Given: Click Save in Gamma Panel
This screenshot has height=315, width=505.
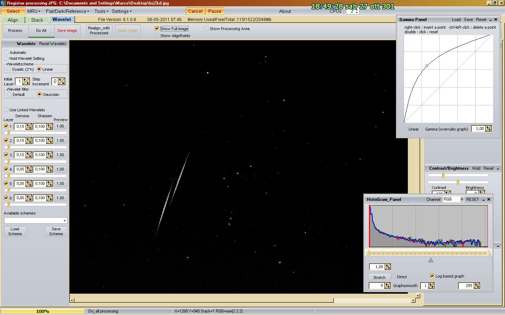Looking at the screenshot, I should point(468,20).
